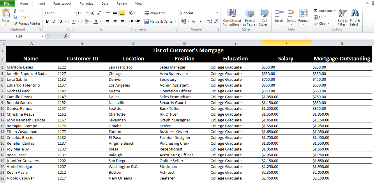Switch to the Insert tab
Image resolution: width=374 pixels, height=183 pixels.
(41, 3)
